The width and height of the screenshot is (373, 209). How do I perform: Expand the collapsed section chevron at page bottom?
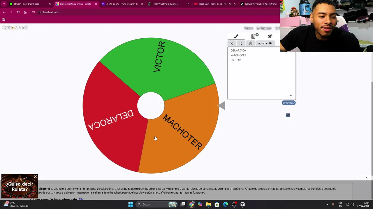pos(367,178)
